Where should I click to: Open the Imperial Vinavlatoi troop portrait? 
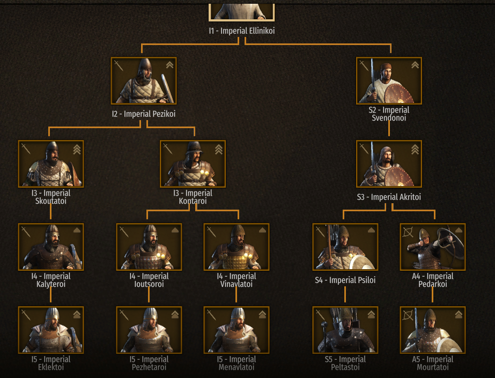pyautogui.click(x=237, y=247)
